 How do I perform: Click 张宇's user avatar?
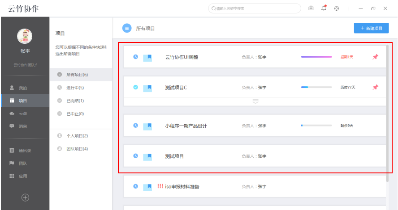25,36
